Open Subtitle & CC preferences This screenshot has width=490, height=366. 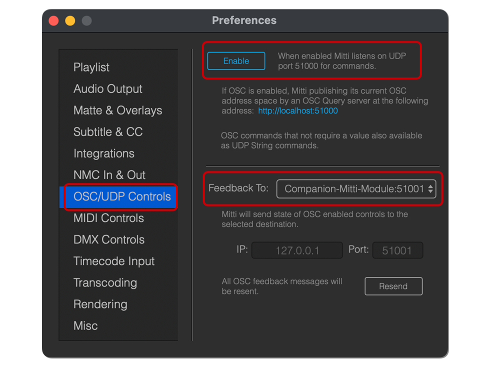pyautogui.click(x=108, y=132)
